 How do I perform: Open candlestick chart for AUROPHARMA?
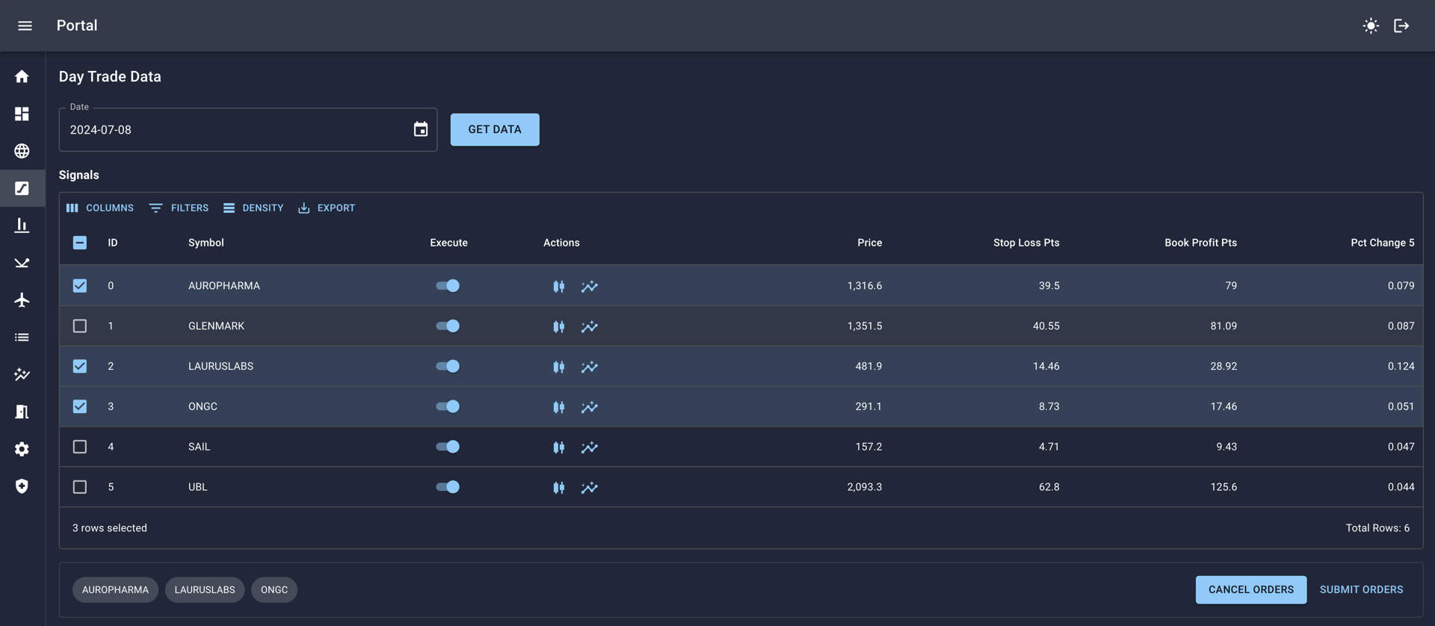point(558,286)
